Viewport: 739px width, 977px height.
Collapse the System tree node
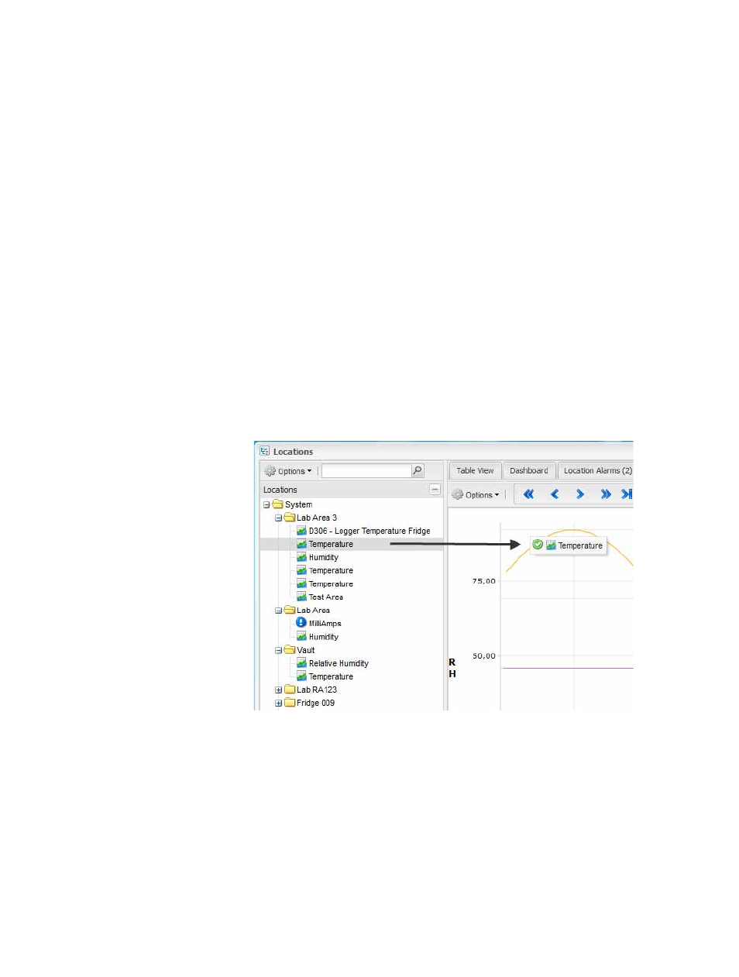[266, 504]
